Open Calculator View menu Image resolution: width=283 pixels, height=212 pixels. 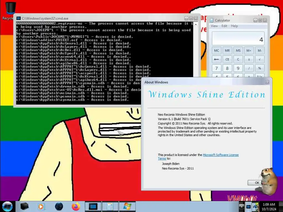pyautogui.click(x=214, y=26)
